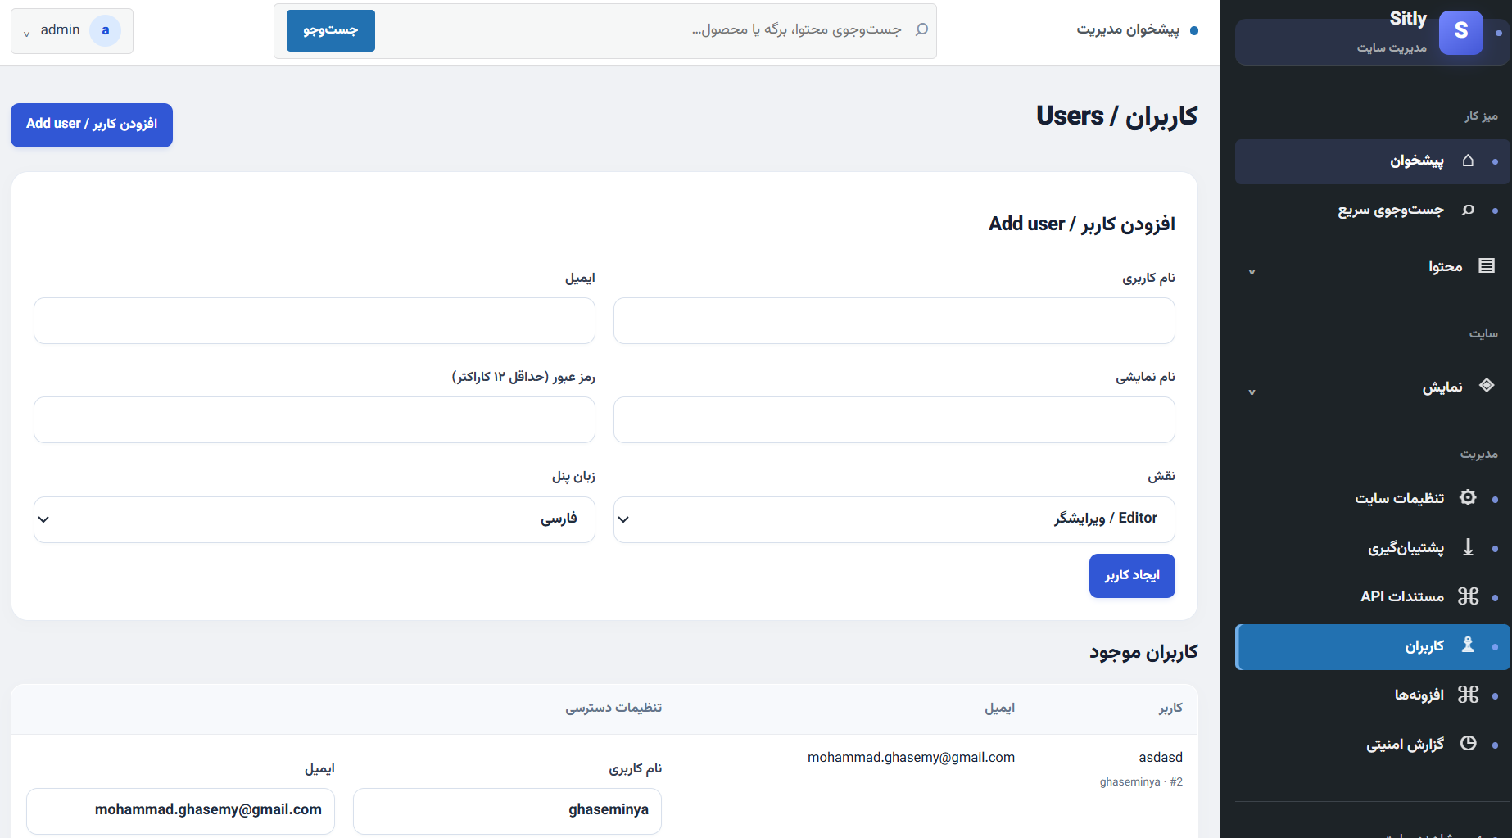Focus the رمز عبور password field

click(314, 419)
